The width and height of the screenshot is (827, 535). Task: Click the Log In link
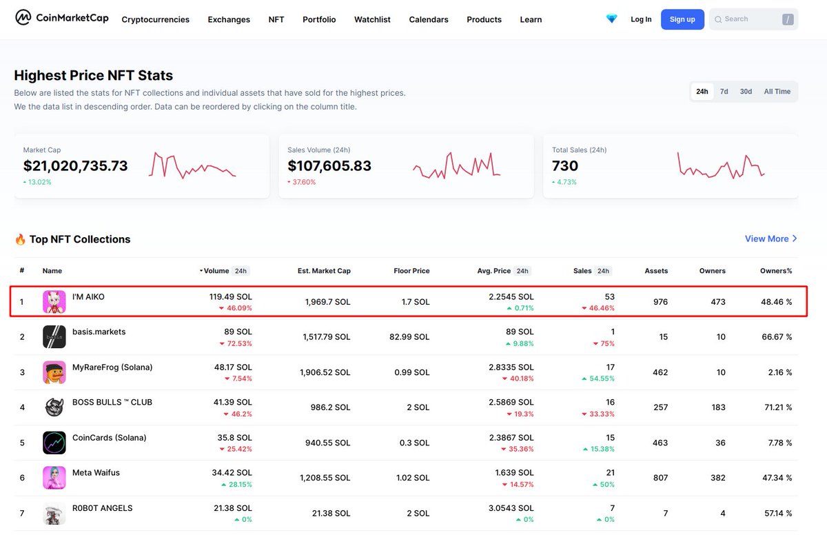[641, 19]
